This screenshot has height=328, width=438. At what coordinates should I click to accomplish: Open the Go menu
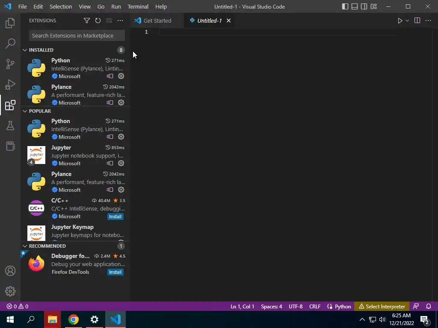coord(101,6)
